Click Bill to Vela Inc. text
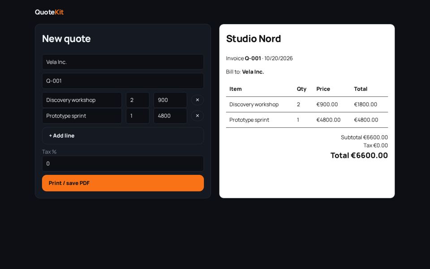Screen dimensions: 430x269 pyautogui.click(x=245, y=72)
